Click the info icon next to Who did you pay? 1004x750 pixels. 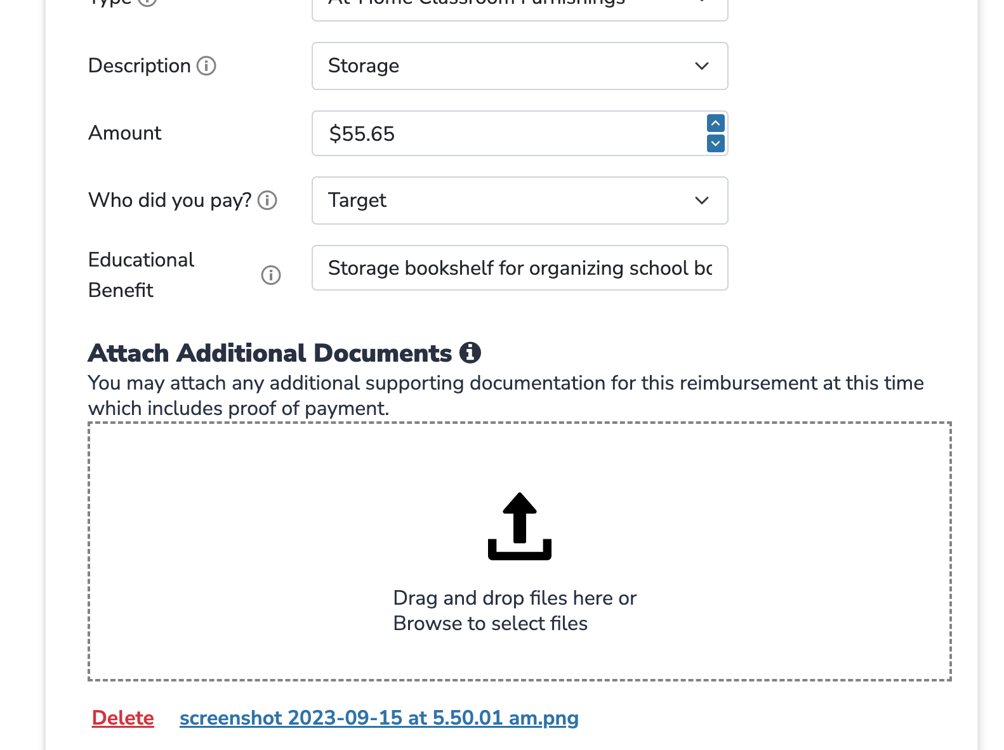click(267, 201)
